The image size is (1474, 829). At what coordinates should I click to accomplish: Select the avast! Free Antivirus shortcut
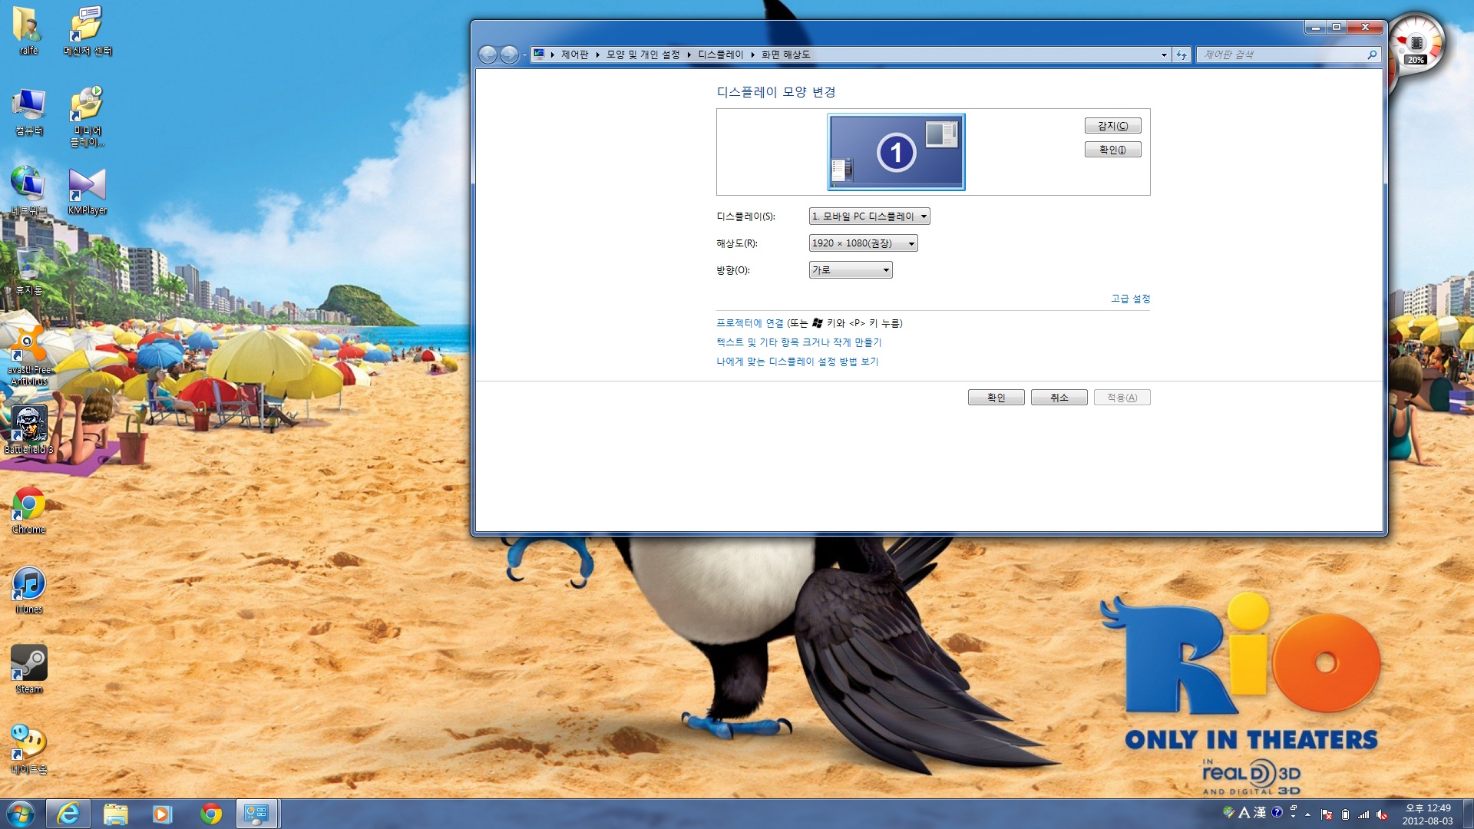point(28,355)
